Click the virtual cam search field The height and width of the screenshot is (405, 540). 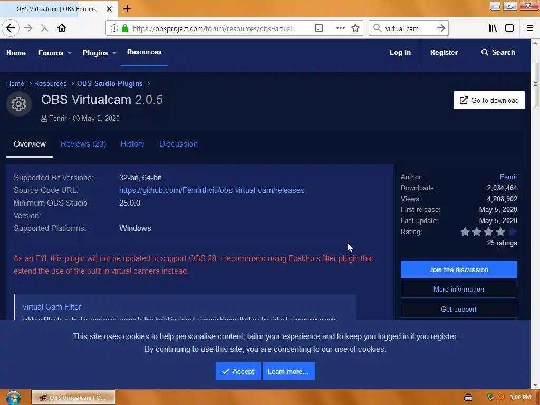(x=408, y=28)
